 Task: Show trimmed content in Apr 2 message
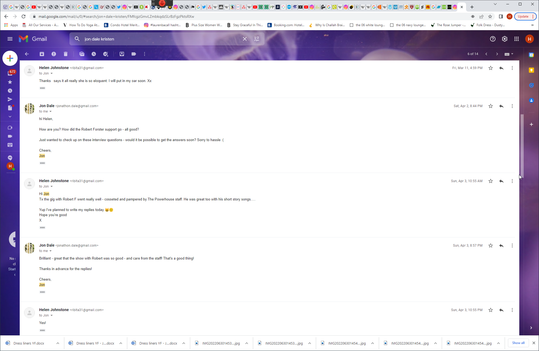pyautogui.click(x=42, y=163)
